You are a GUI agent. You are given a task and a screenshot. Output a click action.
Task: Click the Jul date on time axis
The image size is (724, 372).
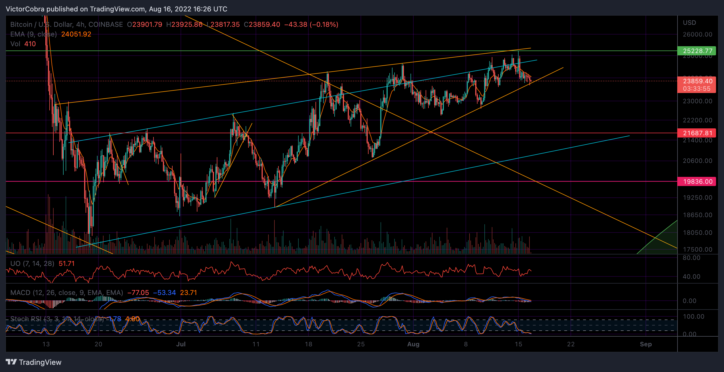tap(181, 344)
